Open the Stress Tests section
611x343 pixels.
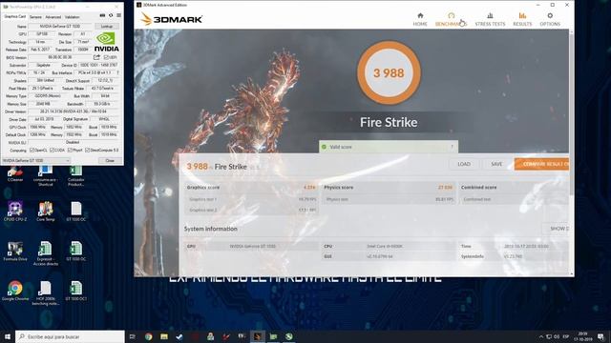tap(490, 19)
